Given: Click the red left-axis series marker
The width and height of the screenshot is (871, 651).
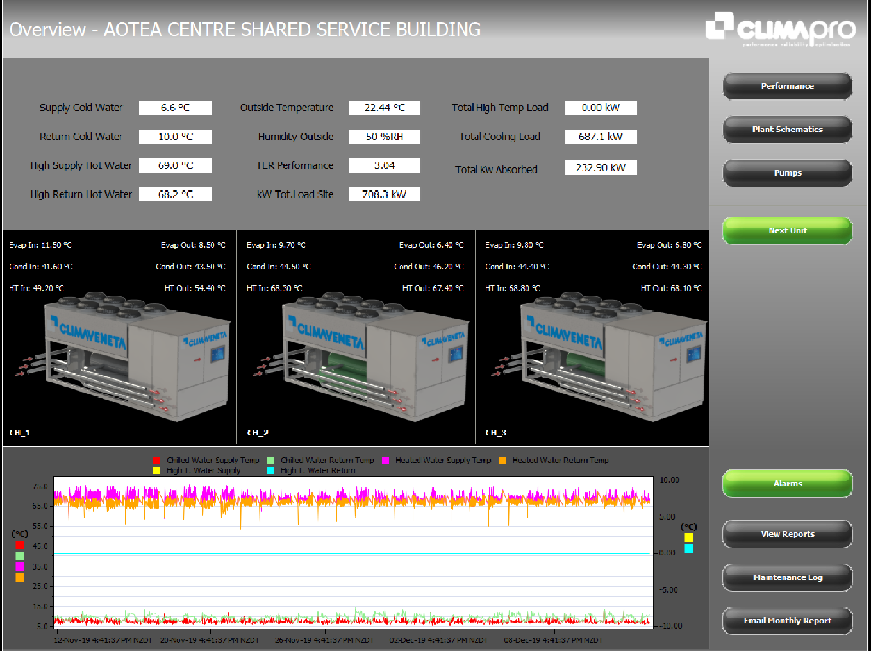Looking at the screenshot, I should 20,545.
